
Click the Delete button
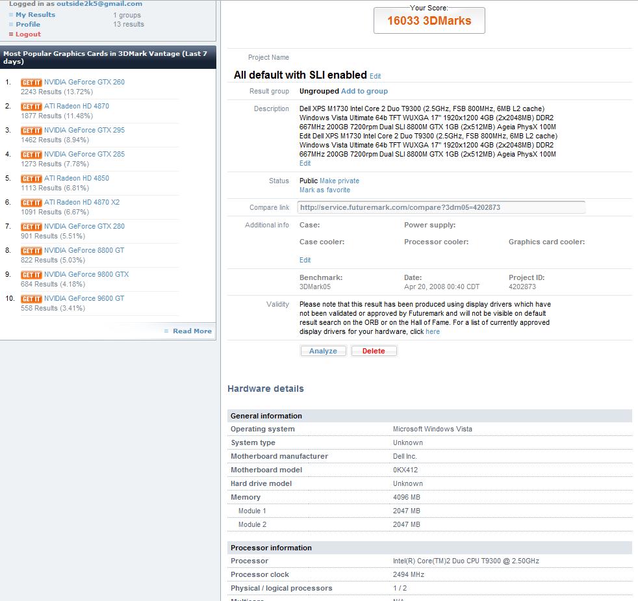coord(374,351)
